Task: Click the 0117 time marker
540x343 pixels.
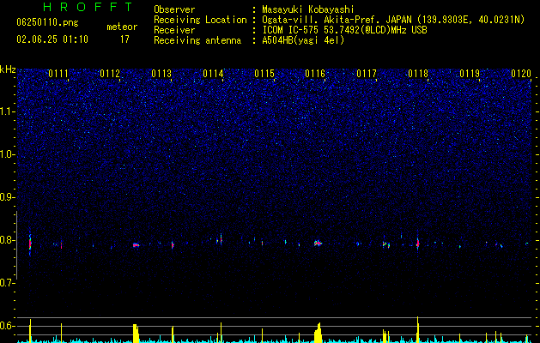Action: [367, 74]
